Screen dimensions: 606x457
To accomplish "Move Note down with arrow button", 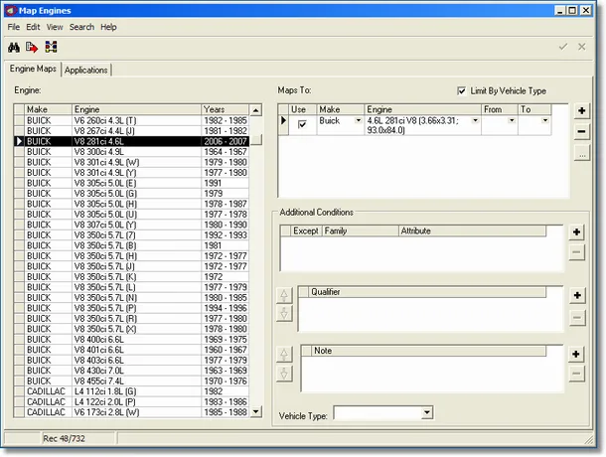I will [x=284, y=374].
